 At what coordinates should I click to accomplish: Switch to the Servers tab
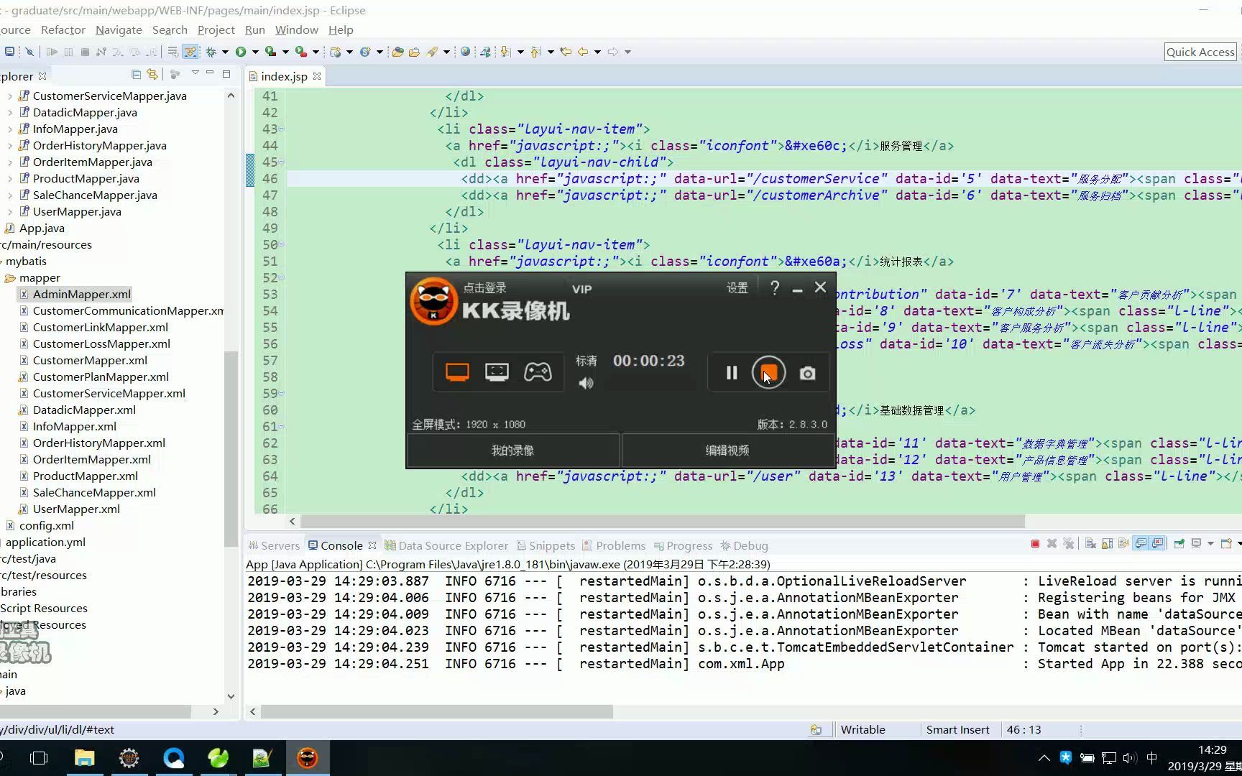[274, 545]
